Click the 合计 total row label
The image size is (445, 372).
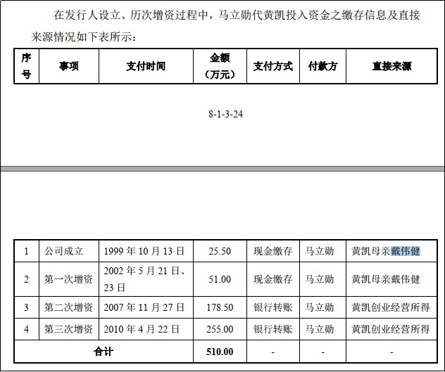pyautogui.click(x=104, y=351)
